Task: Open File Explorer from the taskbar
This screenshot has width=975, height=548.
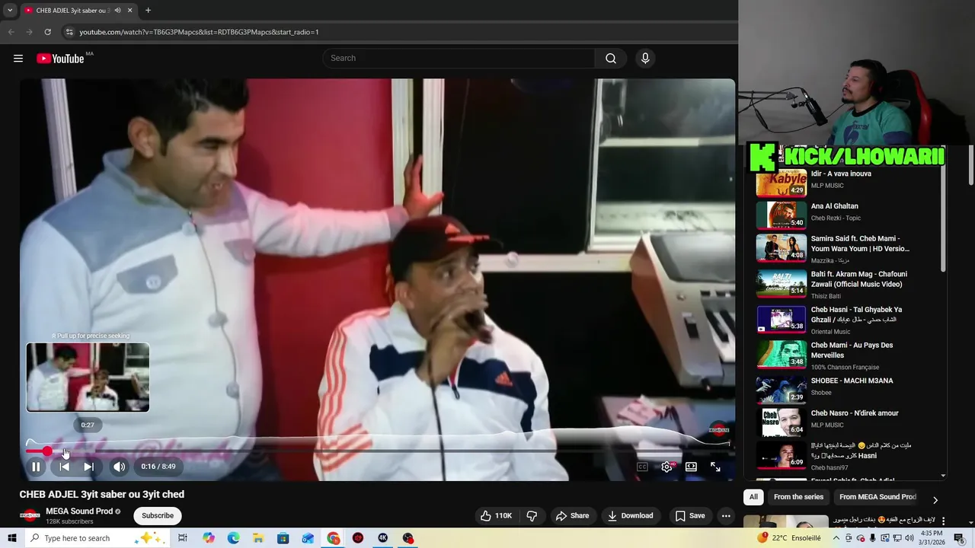Action: (x=258, y=538)
